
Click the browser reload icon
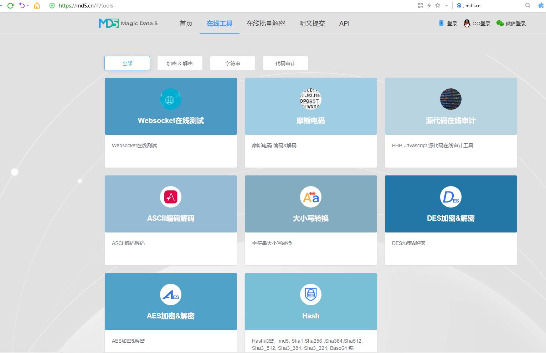point(10,5)
